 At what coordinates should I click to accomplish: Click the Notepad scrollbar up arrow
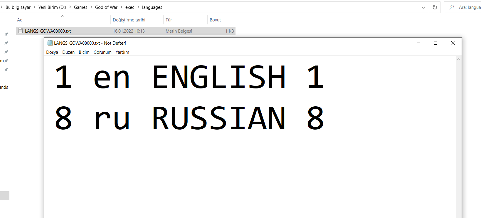(458, 59)
